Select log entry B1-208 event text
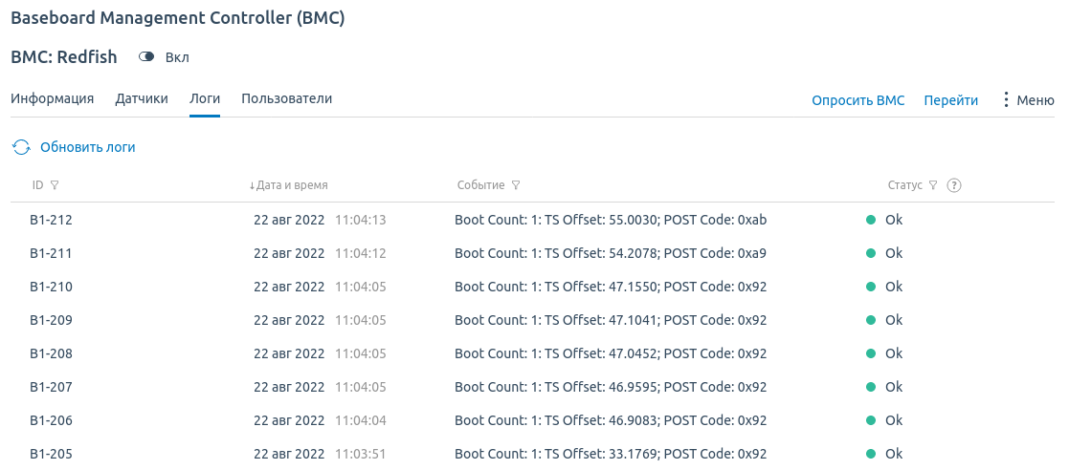Screen dimensions: 1069x470 (611, 353)
